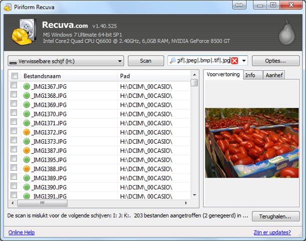This screenshot has width=306, height=241.
Task: Open the Online Help link
Action: point(21,232)
